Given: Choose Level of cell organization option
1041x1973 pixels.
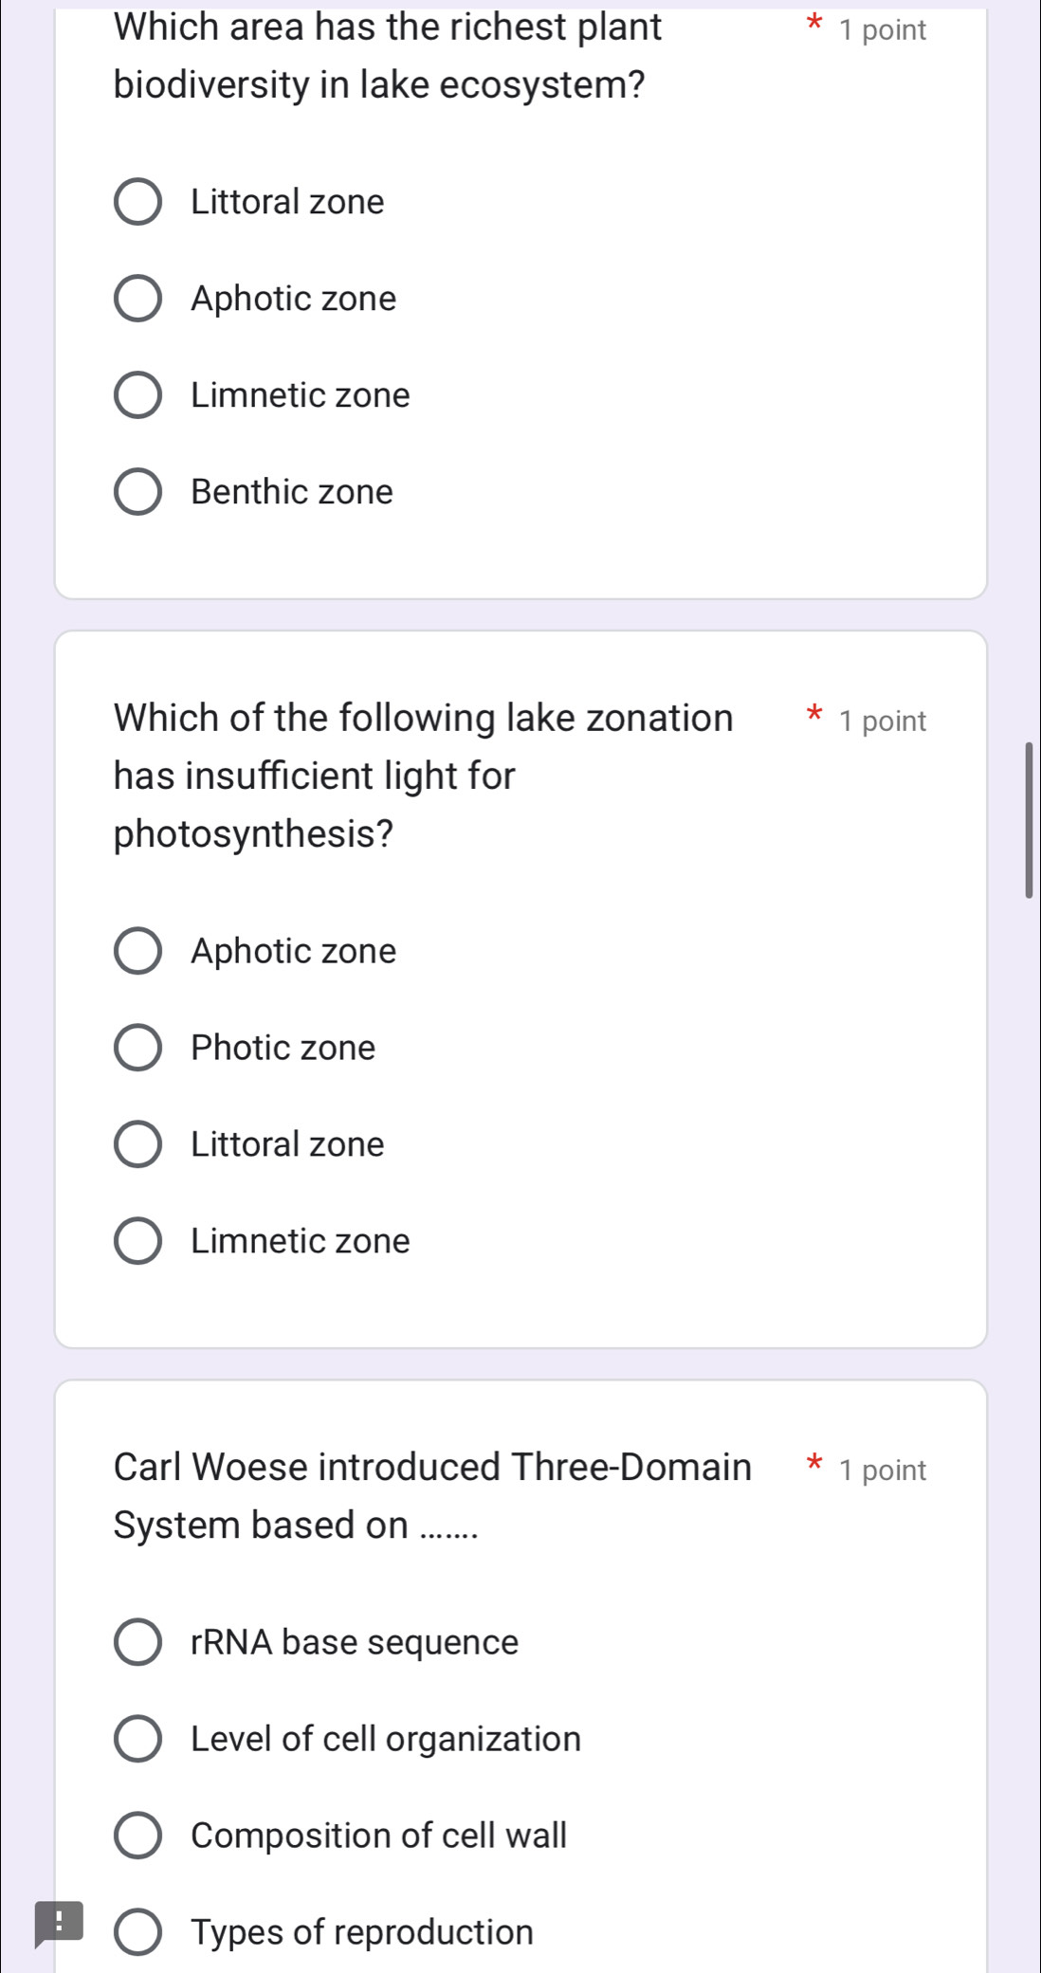Looking at the screenshot, I should [137, 1739].
